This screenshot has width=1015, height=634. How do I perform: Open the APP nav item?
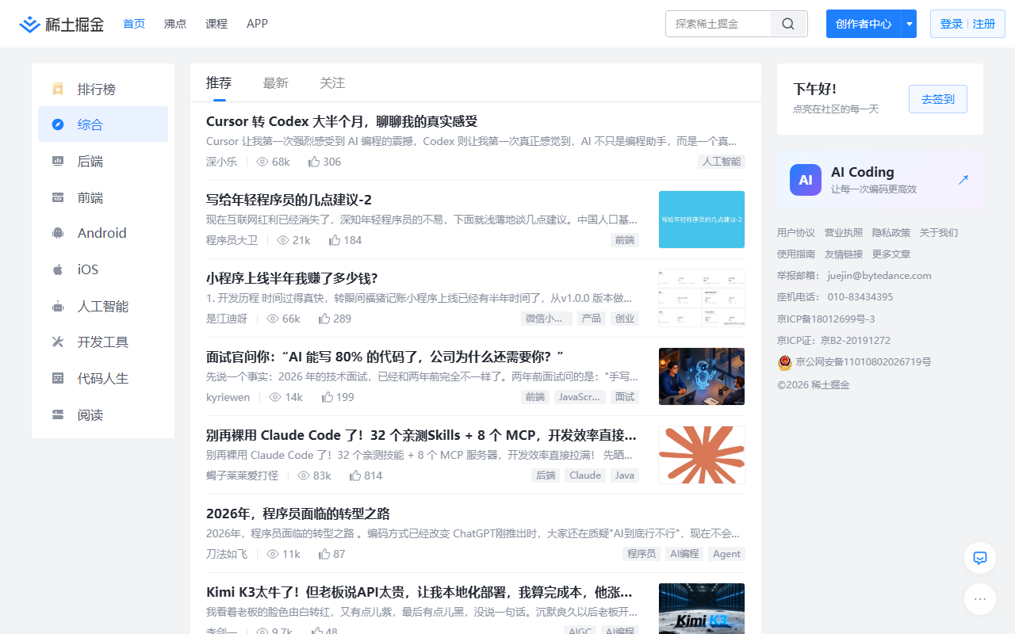pyautogui.click(x=257, y=24)
